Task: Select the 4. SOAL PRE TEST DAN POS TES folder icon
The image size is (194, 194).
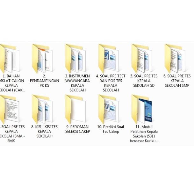Action: (109, 59)
